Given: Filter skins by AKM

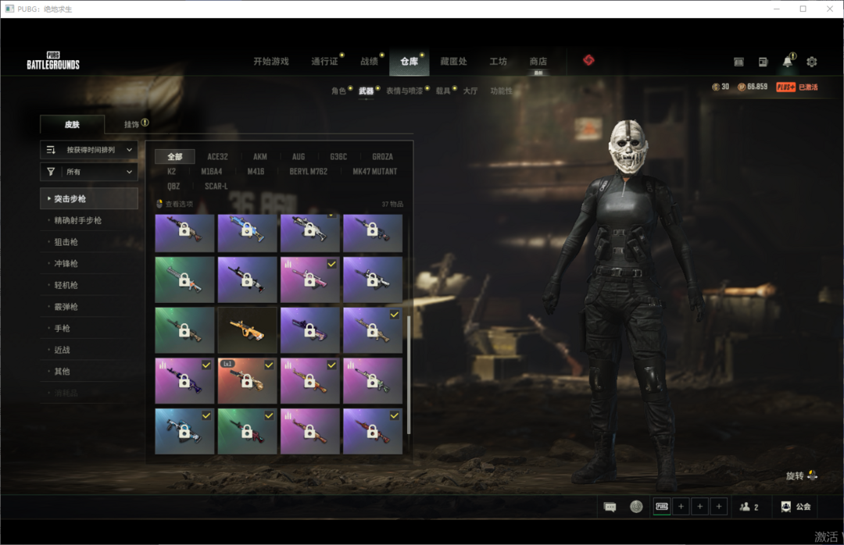Looking at the screenshot, I should (260, 157).
